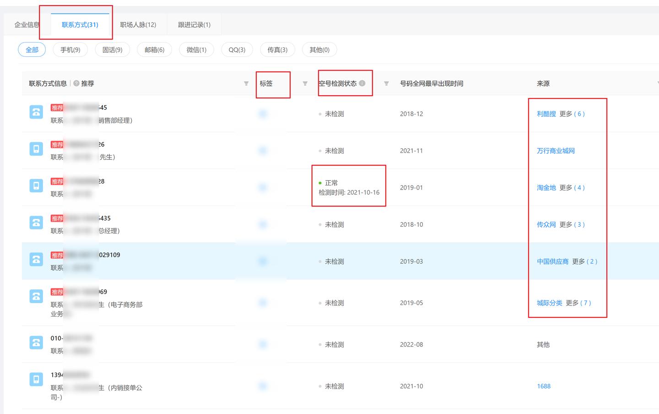Open the info icon beside 空号检测状态 header
The width and height of the screenshot is (659, 414).
pos(363,83)
